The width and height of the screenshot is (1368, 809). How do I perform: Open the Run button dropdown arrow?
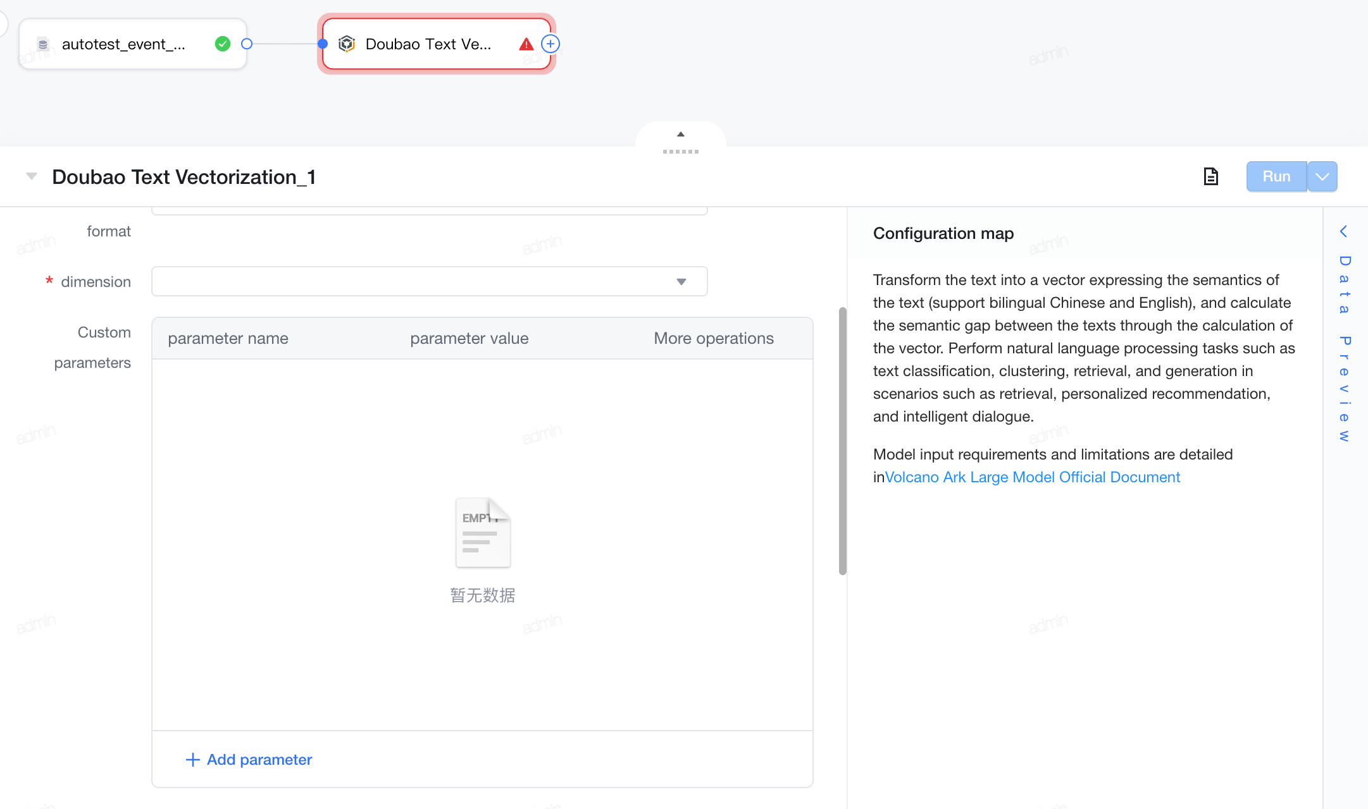(1322, 176)
